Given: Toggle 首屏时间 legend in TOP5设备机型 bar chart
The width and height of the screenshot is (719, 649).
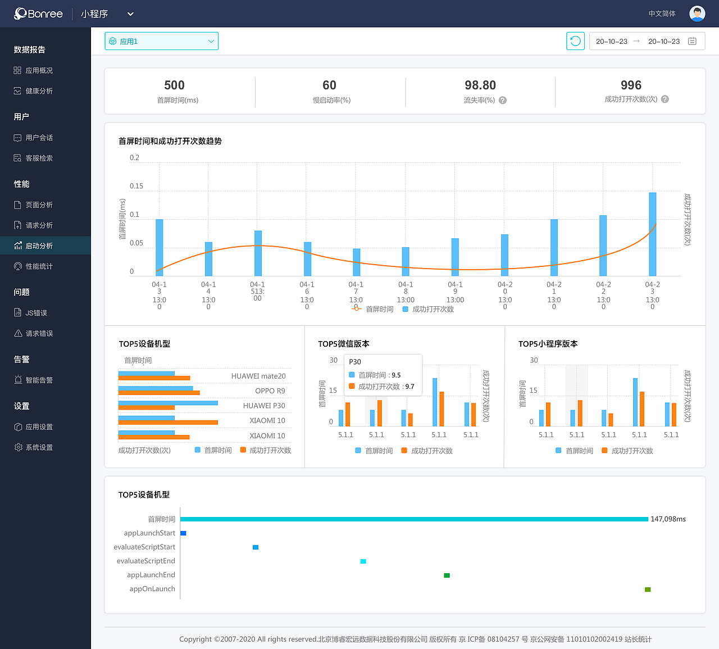Looking at the screenshot, I should [x=213, y=450].
